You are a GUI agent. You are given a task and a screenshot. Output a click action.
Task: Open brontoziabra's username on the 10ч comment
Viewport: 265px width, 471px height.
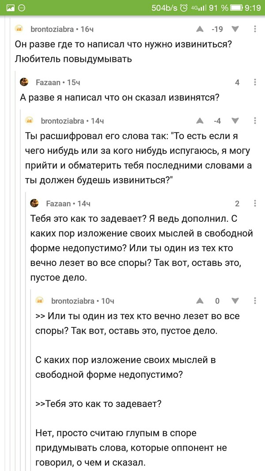pyautogui.click(x=72, y=301)
